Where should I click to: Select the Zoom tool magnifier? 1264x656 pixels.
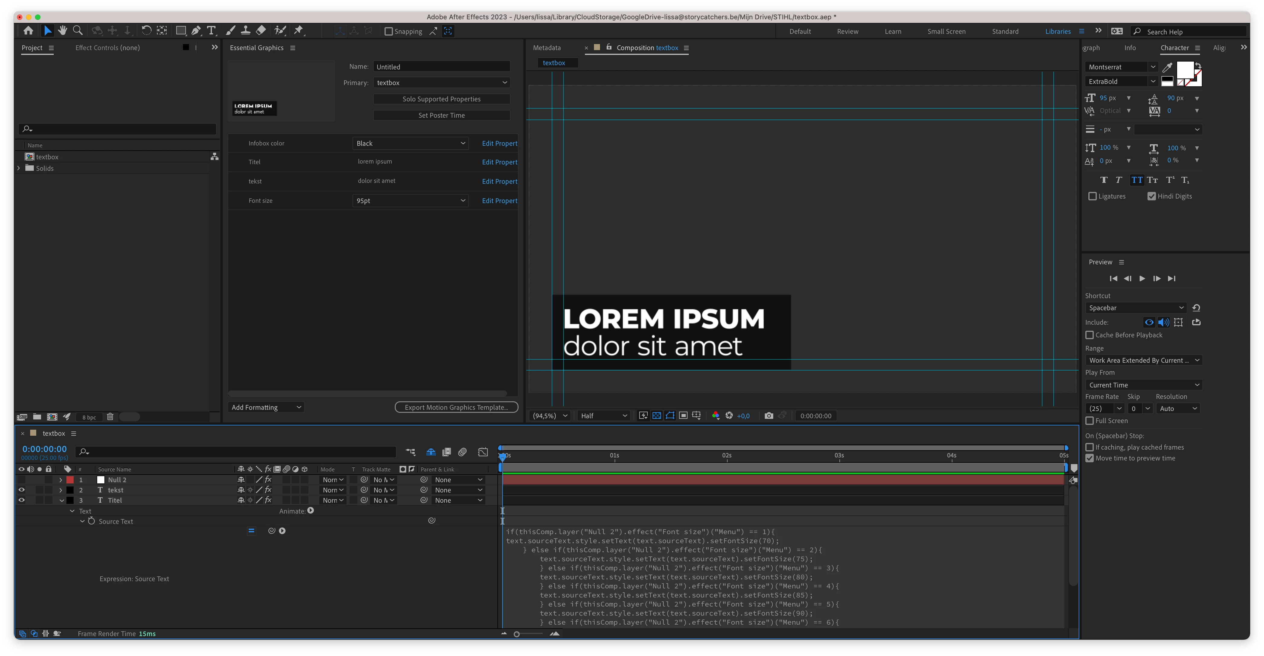tap(78, 31)
